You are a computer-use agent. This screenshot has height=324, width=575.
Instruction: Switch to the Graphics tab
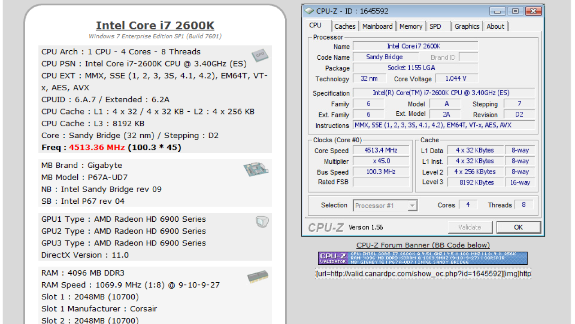click(x=467, y=26)
